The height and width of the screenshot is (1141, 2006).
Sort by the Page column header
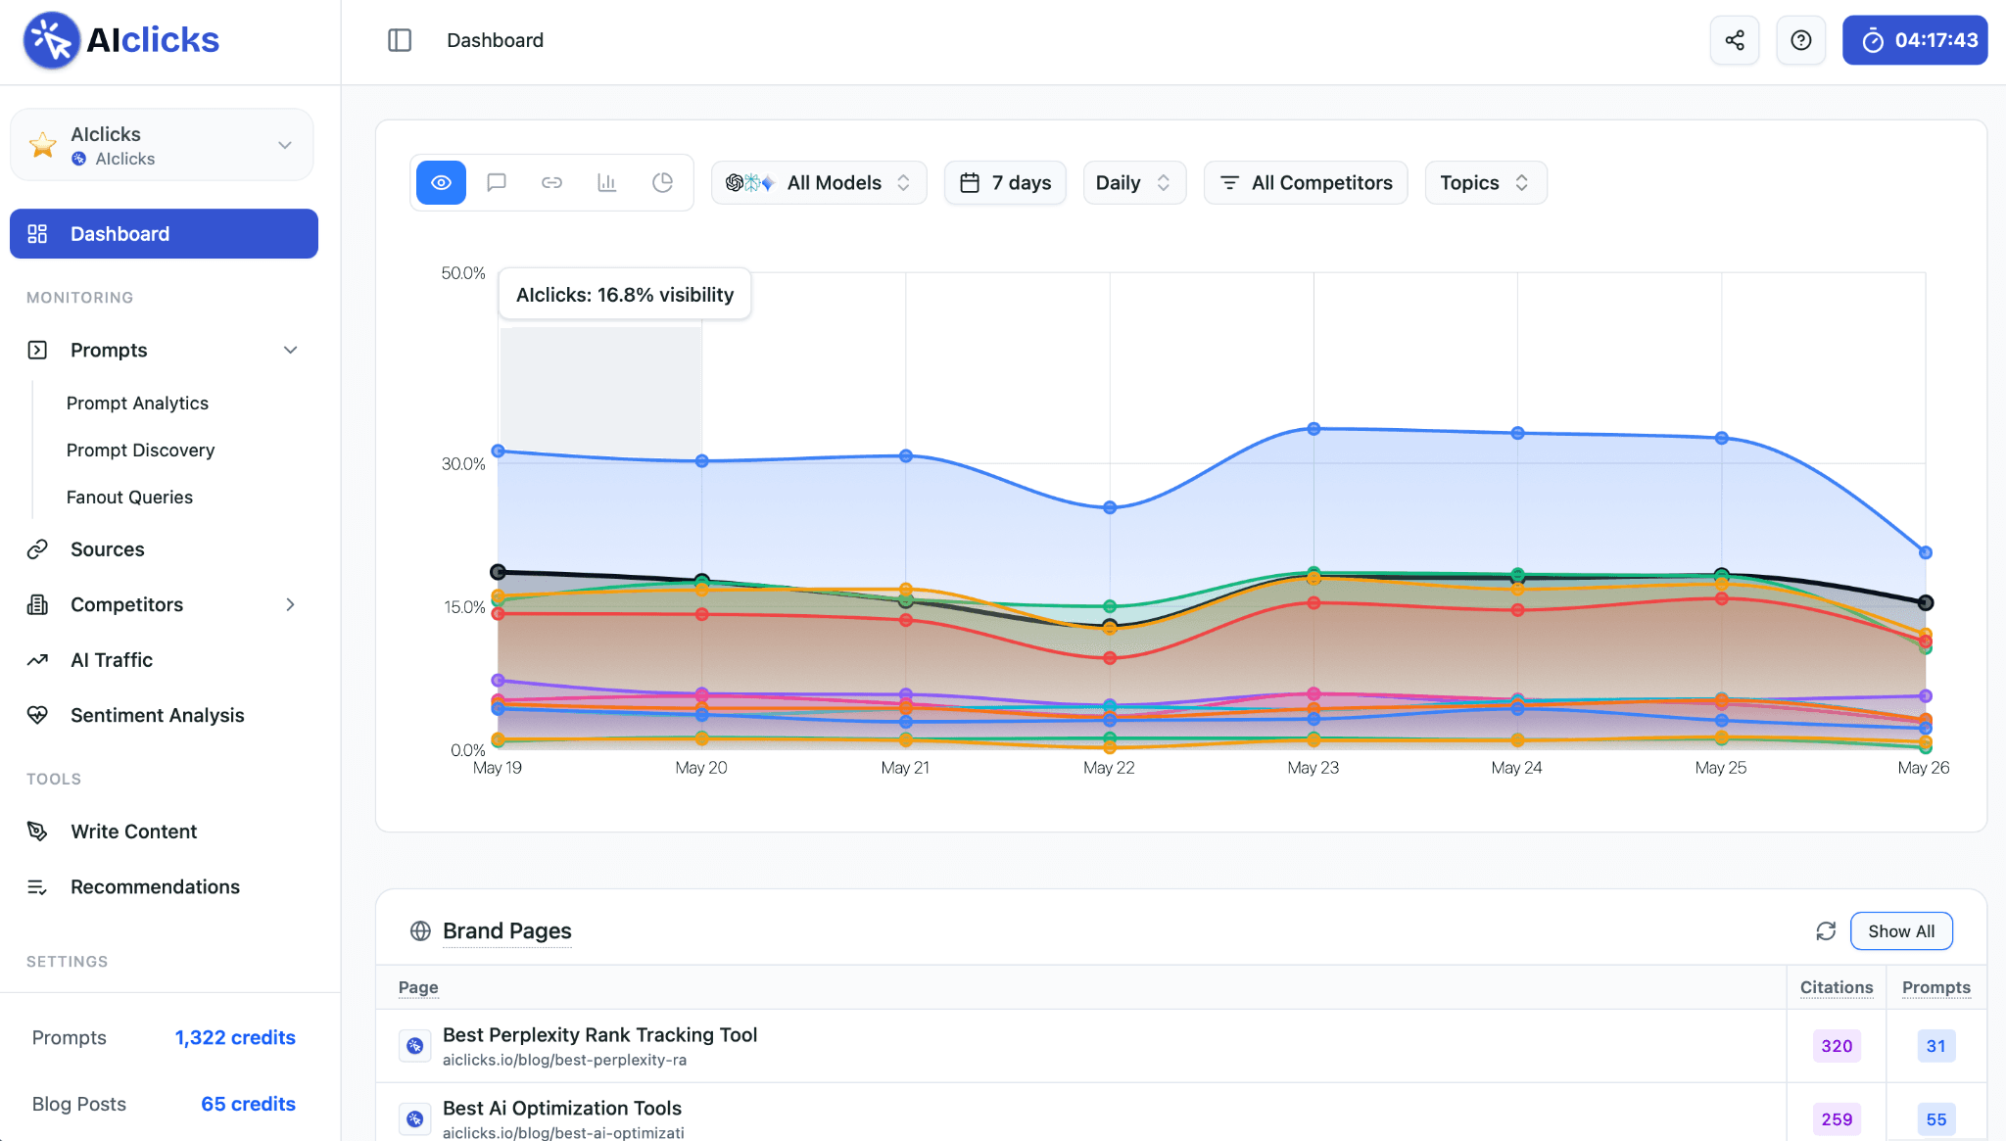pos(418,987)
